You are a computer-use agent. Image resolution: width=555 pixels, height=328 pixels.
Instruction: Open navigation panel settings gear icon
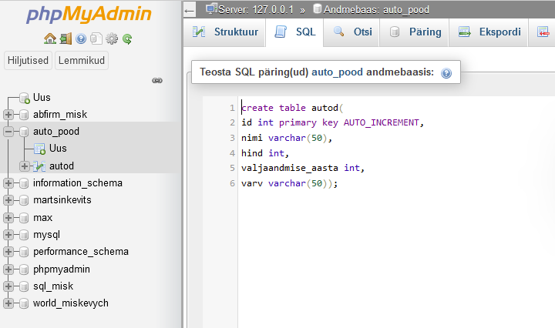(112, 38)
